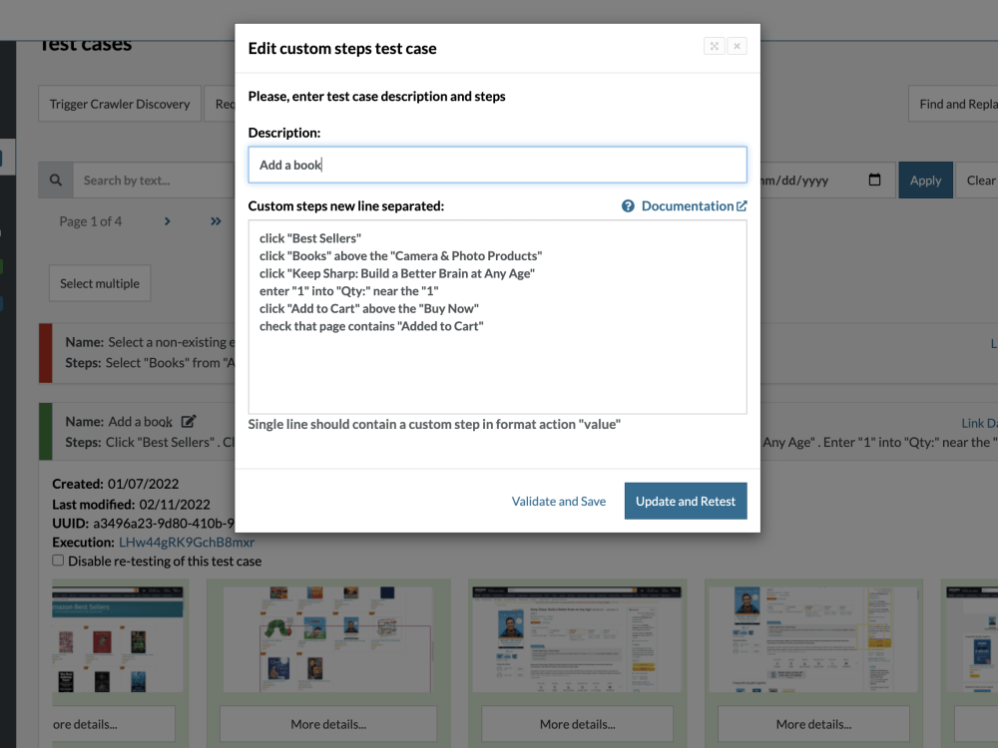The image size is (998, 748).
Task: Click edit icon next to Add a book
Action: [x=189, y=421]
